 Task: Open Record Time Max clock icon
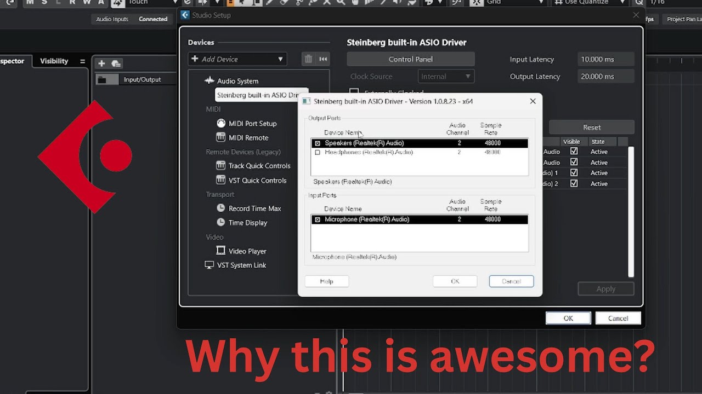tap(220, 208)
